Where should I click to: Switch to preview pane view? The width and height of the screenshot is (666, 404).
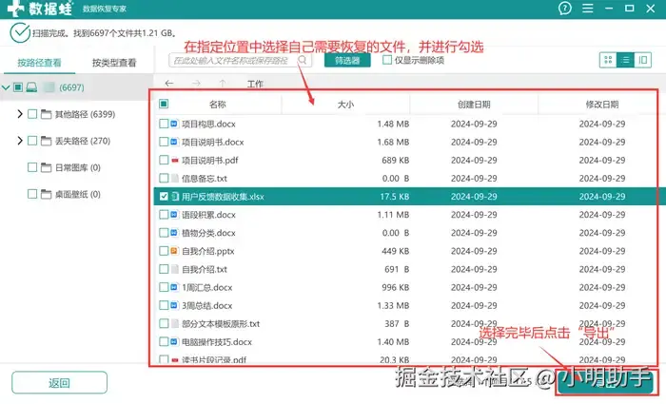click(642, 60)
